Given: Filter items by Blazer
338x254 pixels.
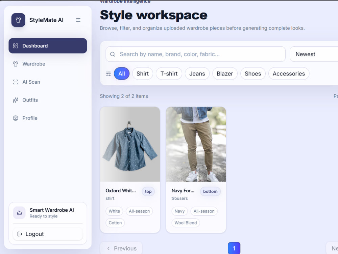Looking at the screenshot, I should pos(225,73).
